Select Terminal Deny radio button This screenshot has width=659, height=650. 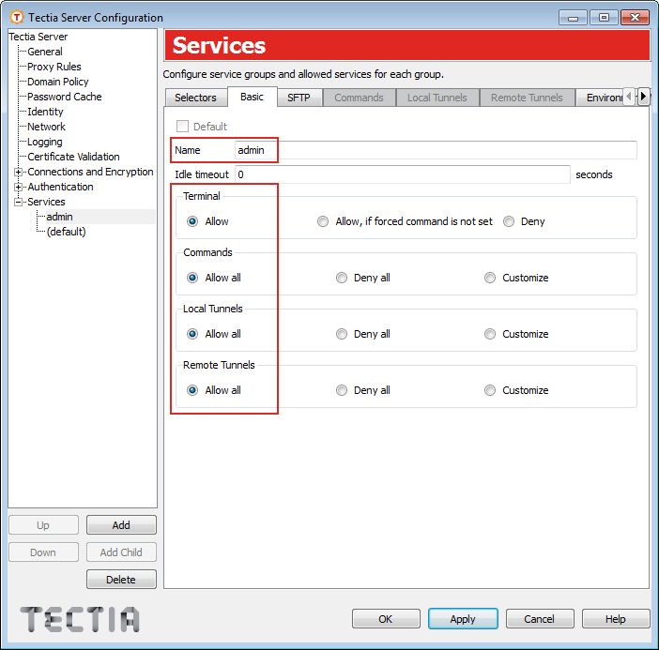(509, 221)
